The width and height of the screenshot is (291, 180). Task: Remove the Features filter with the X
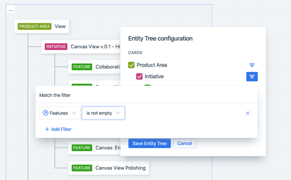[x=247, y=113]
